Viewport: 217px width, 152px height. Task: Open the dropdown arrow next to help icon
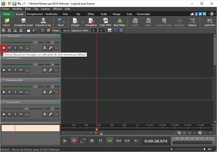tap(215, 14)
